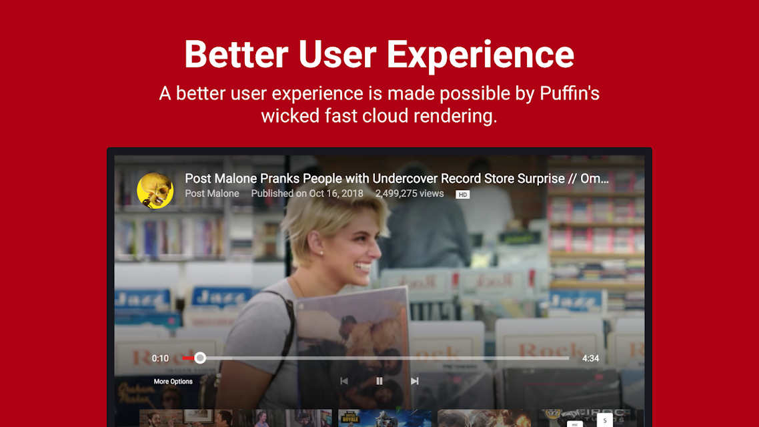Open the Post Malone channel name link

(x=212, y=193)
